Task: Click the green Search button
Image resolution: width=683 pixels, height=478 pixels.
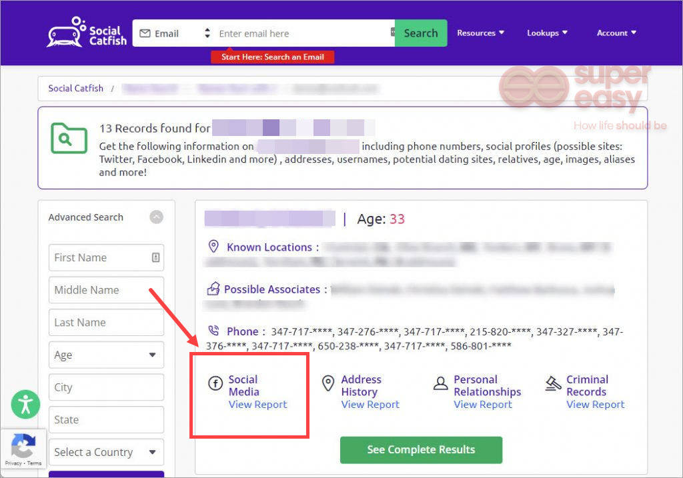Action: click(421, 33)
